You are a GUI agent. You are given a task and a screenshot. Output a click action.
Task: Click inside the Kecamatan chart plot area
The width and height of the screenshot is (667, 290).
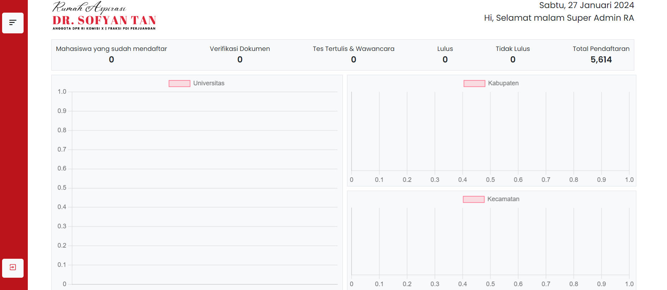click(x=490, y=242)
